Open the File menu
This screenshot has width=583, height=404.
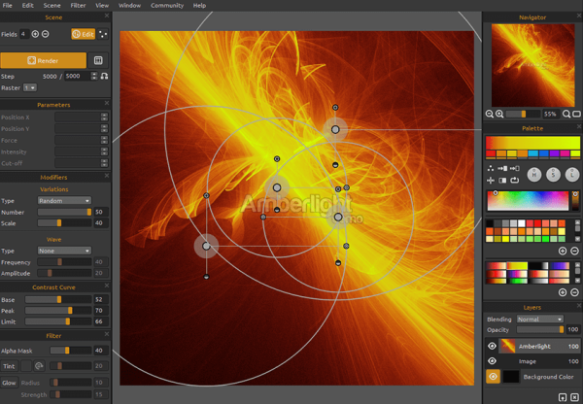click(8, 5)
